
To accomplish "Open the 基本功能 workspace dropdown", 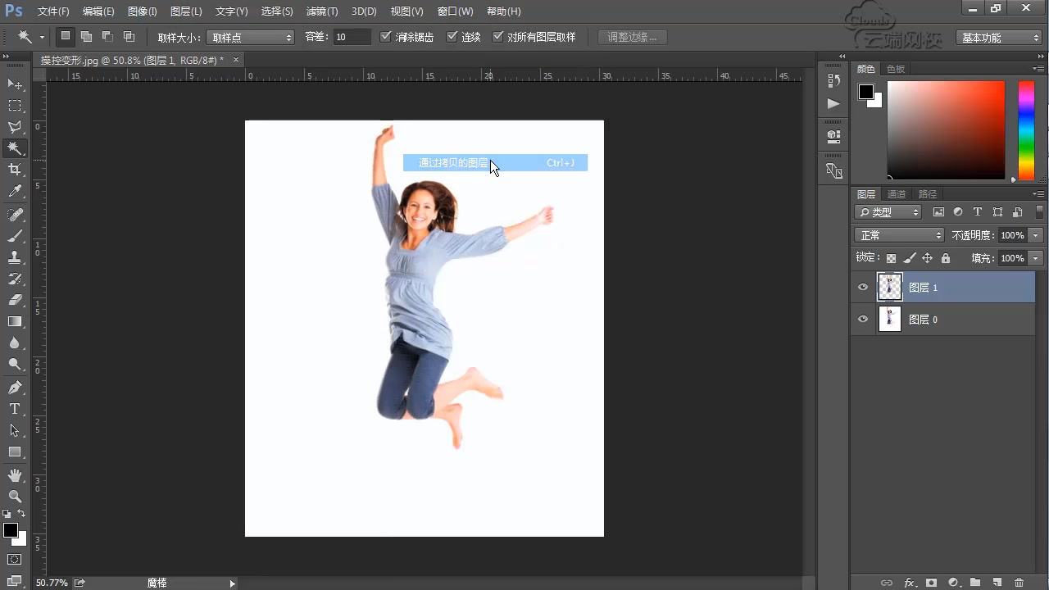I will [x=999, y=38].
